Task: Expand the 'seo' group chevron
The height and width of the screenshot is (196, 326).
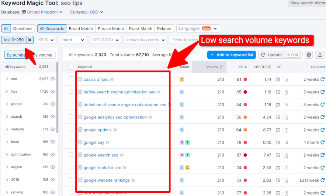Action: click(7, 79)
